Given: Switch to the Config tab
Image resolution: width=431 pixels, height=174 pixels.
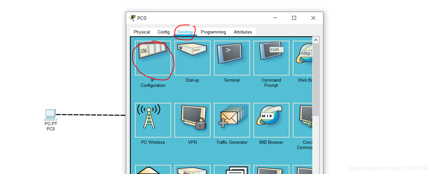Looking at the screenshot, I should tap(164, 32).
